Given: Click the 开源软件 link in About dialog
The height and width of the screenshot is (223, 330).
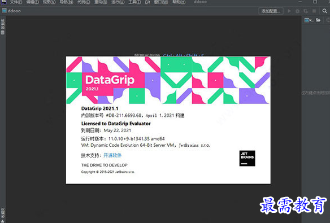Looking at the screenshot, I should coord(112,155).
